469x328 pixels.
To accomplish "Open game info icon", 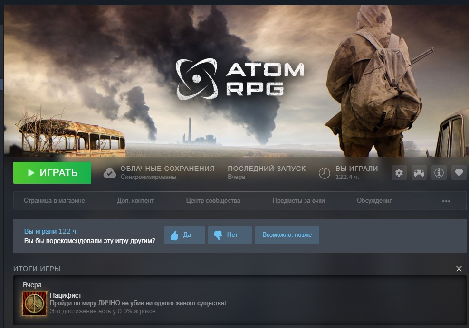I will (x=439, y=173).
